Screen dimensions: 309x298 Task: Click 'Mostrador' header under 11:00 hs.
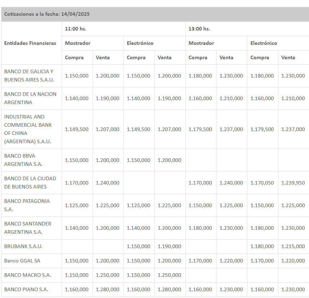78,43
